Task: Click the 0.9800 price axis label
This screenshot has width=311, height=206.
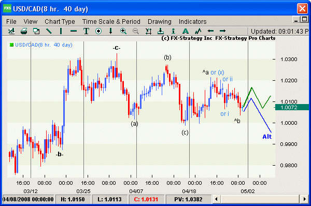Action: click(289, 165)
